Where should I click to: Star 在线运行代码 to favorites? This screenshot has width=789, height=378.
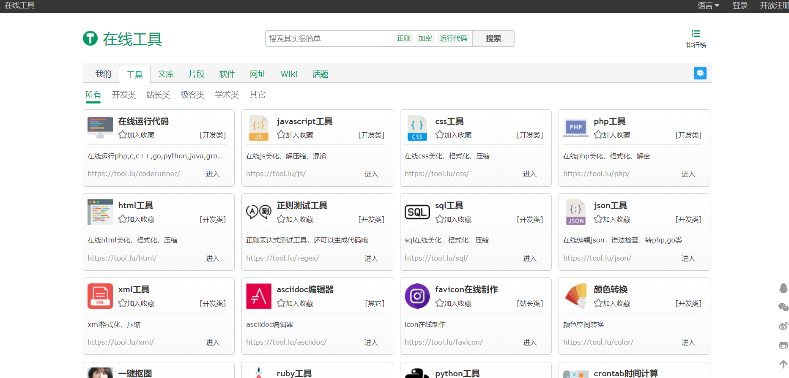click(137, 135)
